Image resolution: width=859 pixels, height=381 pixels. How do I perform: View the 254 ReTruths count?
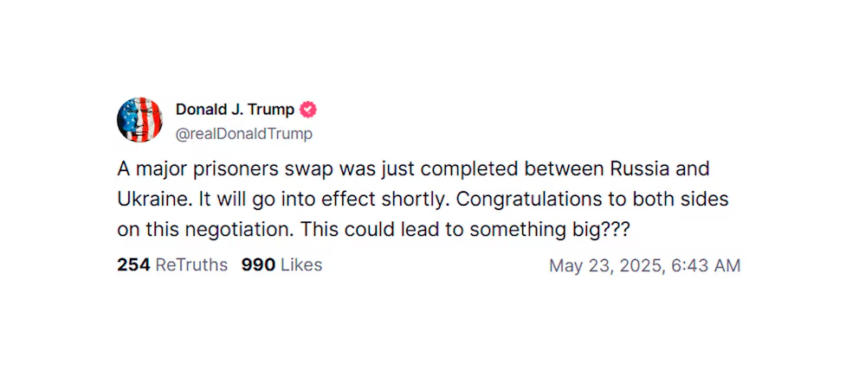click(x=172, y=265)
